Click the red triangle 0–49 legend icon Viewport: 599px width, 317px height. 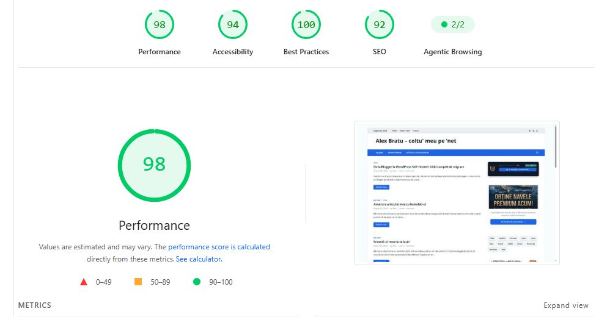pos(84,282)
